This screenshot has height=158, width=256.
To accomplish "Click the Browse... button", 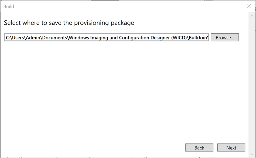I will coord(225,37).
